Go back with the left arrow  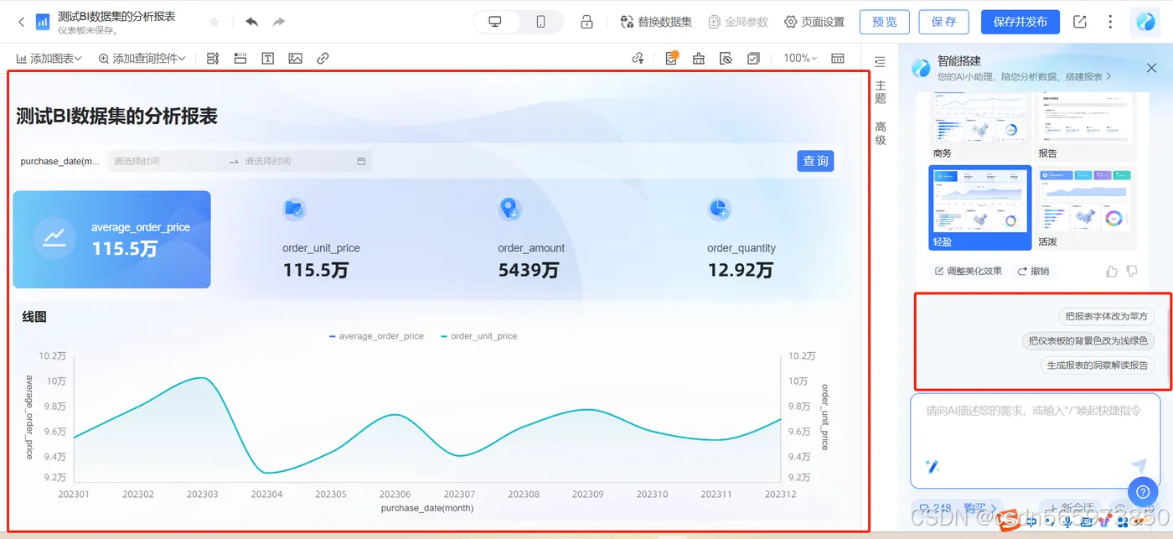21,22
